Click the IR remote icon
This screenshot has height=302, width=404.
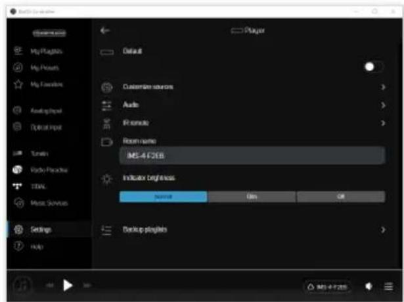[106, 124]
